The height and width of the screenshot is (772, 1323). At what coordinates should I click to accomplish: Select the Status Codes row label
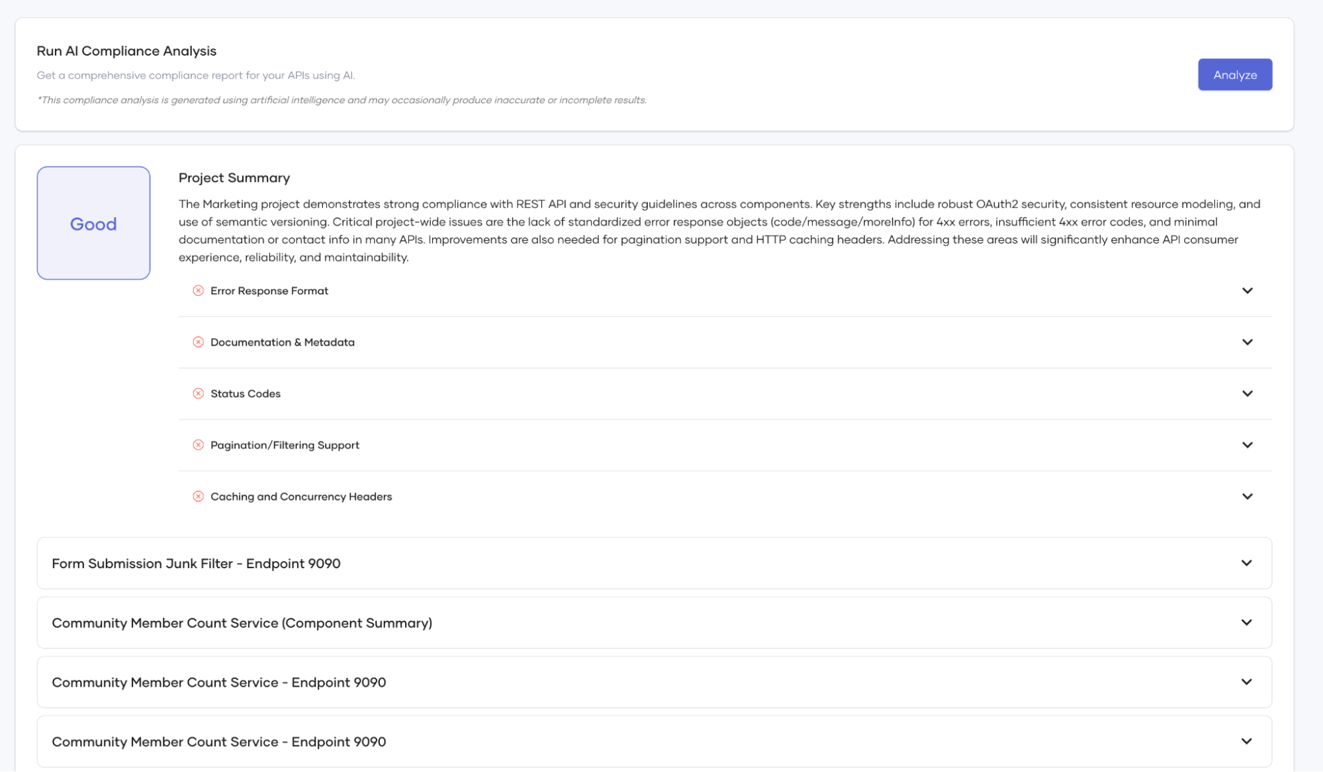click(245, 394)
